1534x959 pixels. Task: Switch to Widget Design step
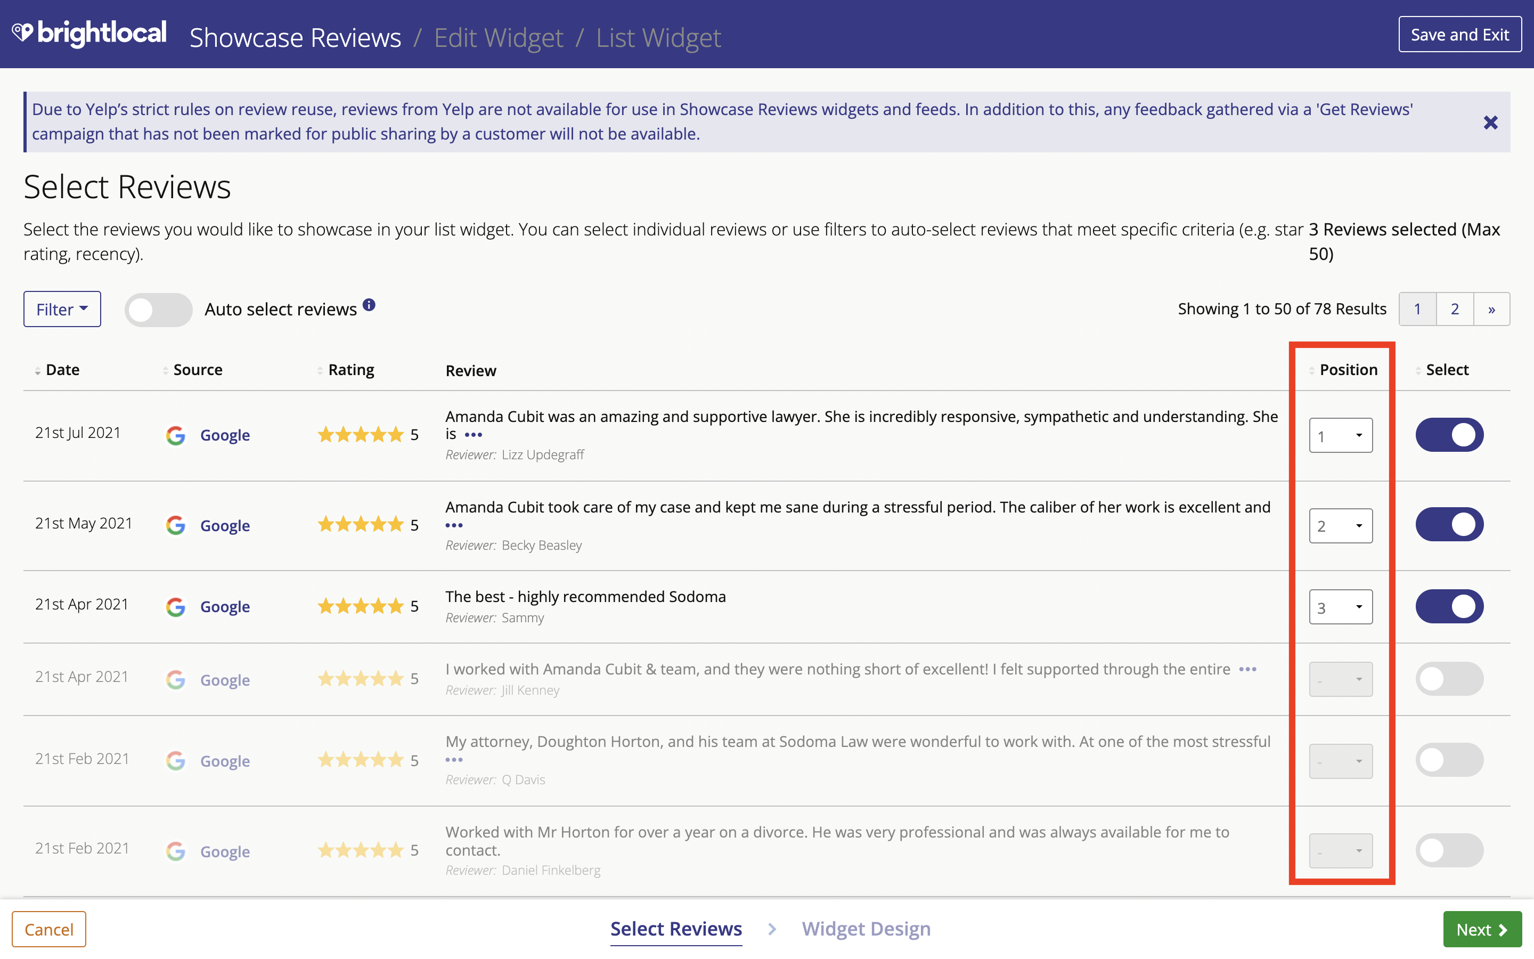[866, 929]
